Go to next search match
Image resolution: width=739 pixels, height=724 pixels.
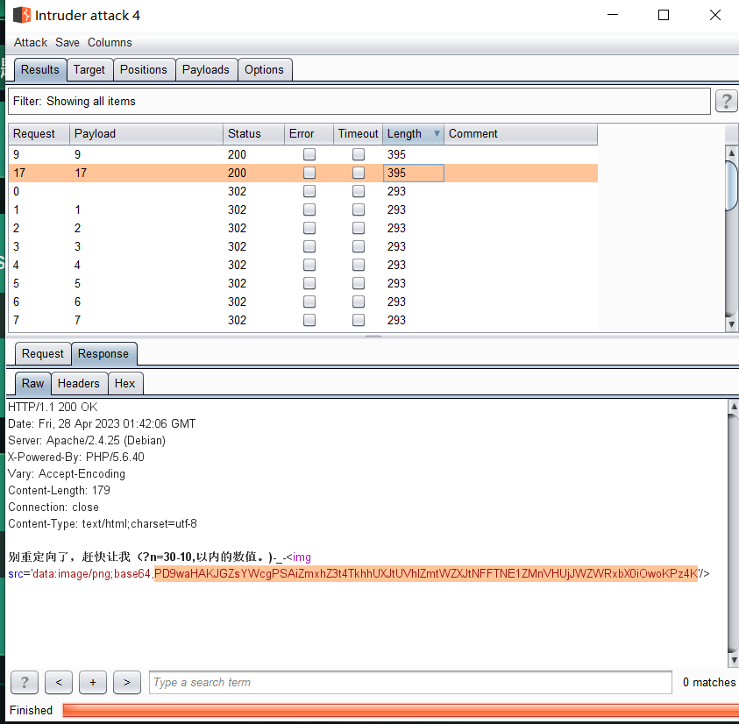(126, 682)
